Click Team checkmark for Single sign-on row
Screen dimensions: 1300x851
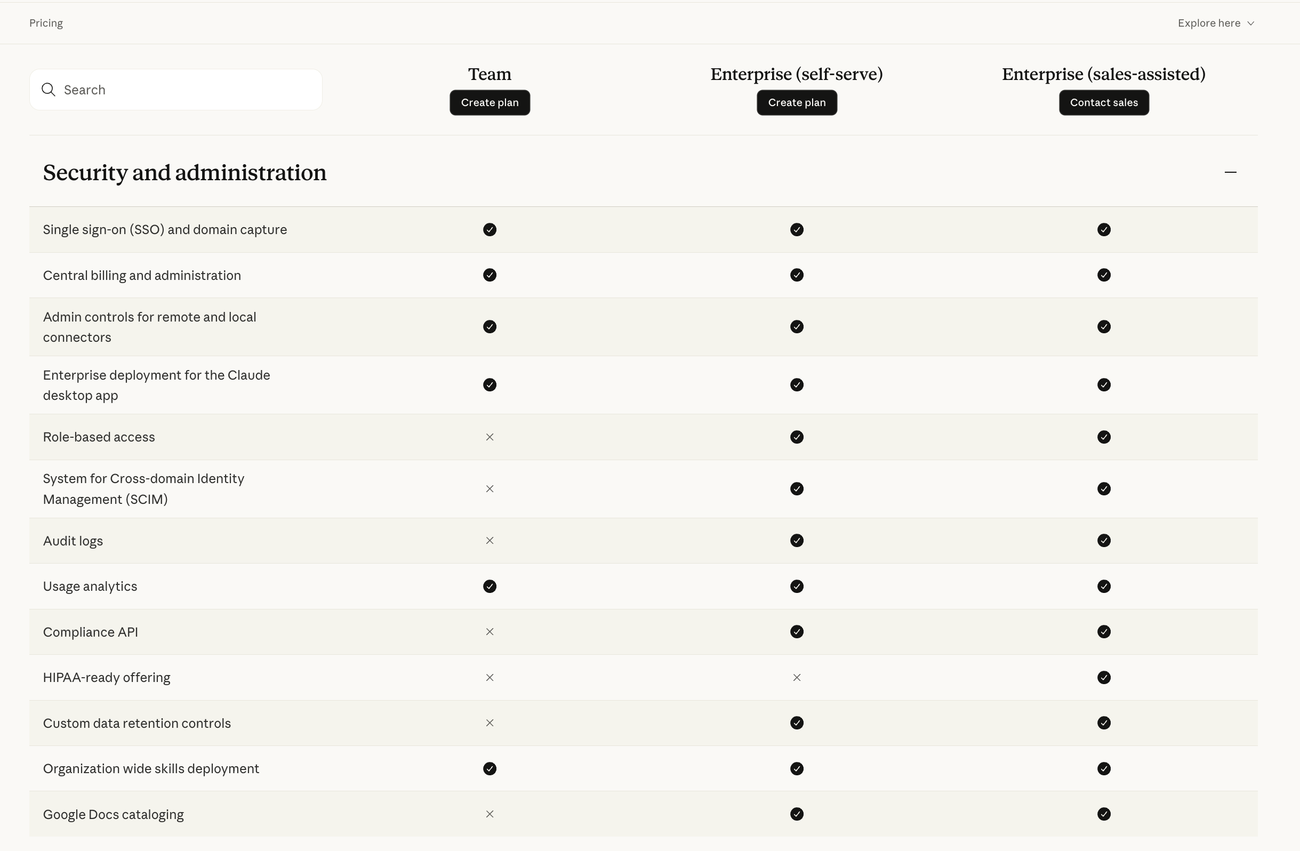pyautogui.click(x=489, y=229)
